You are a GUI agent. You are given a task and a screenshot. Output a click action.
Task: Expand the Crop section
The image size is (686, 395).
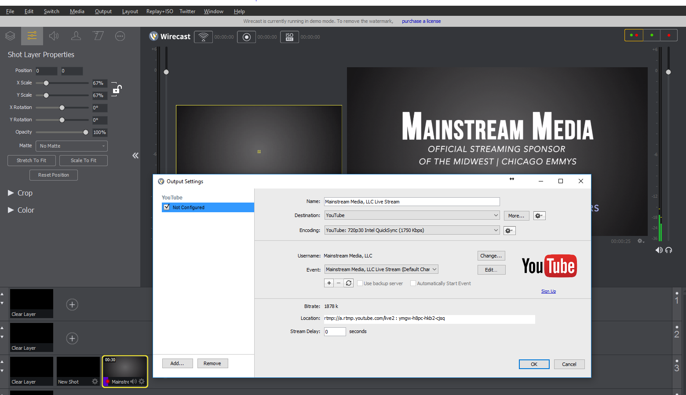(11, 193)
